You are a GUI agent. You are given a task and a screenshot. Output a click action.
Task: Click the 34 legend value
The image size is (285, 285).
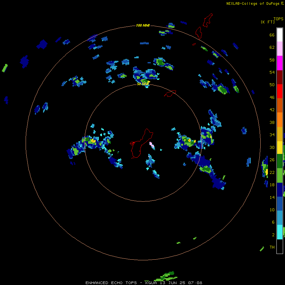(272, 135)
